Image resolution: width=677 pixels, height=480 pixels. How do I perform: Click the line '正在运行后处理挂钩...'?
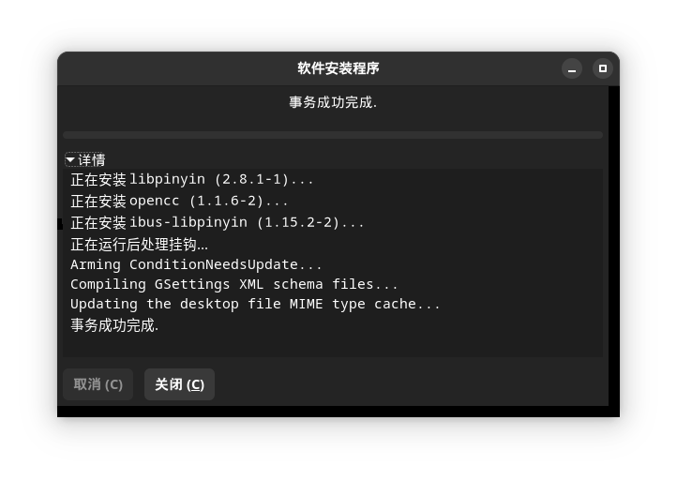click(x=139, y=245)
